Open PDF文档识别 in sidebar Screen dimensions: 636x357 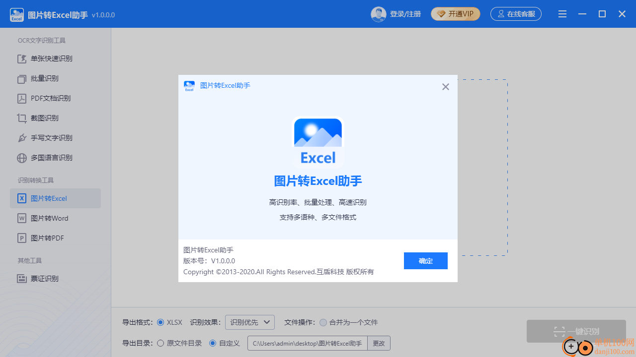pos(55,98)
